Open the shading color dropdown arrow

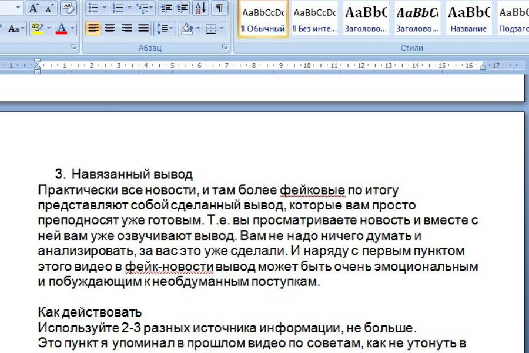(x=198, y=28)
